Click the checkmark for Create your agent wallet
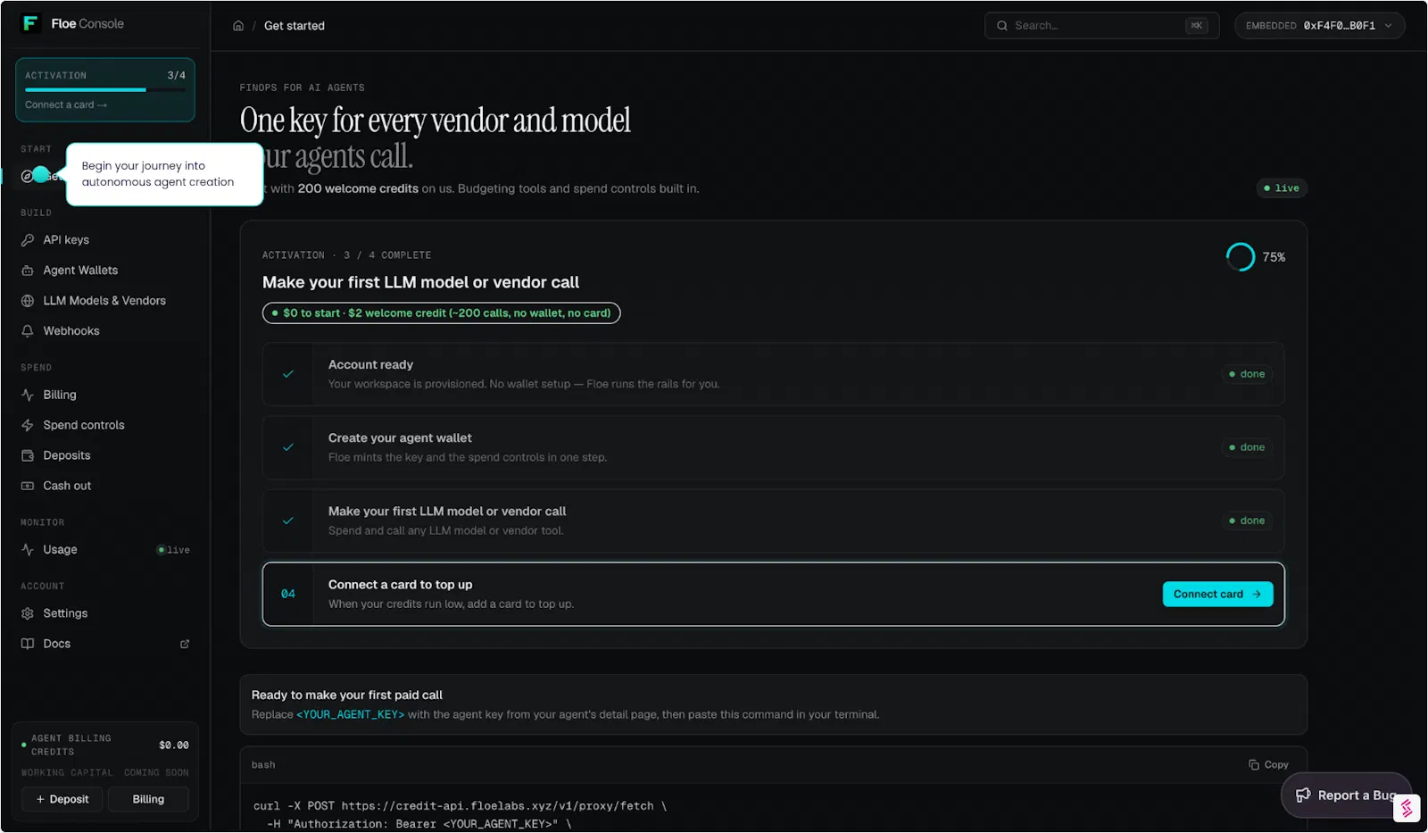The height and width of the screenshot is (833, 1428). click(288, 447)
